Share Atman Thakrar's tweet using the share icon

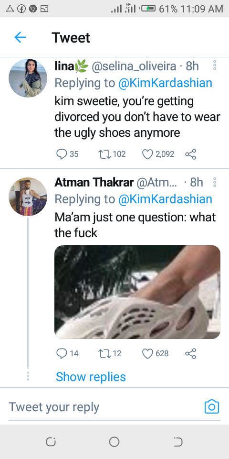[190, 354]
